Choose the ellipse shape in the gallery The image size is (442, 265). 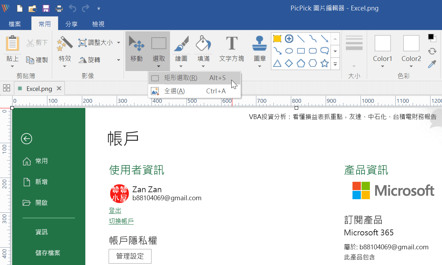click(x=289, y=51)
